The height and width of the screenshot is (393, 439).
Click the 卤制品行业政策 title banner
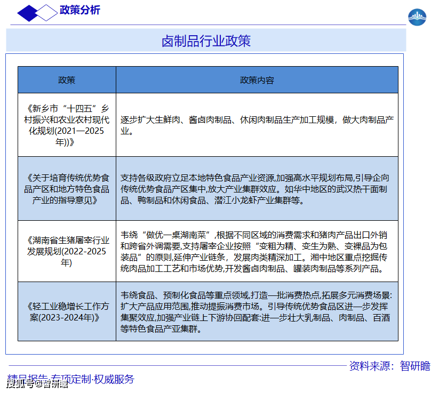pos(206,40)
